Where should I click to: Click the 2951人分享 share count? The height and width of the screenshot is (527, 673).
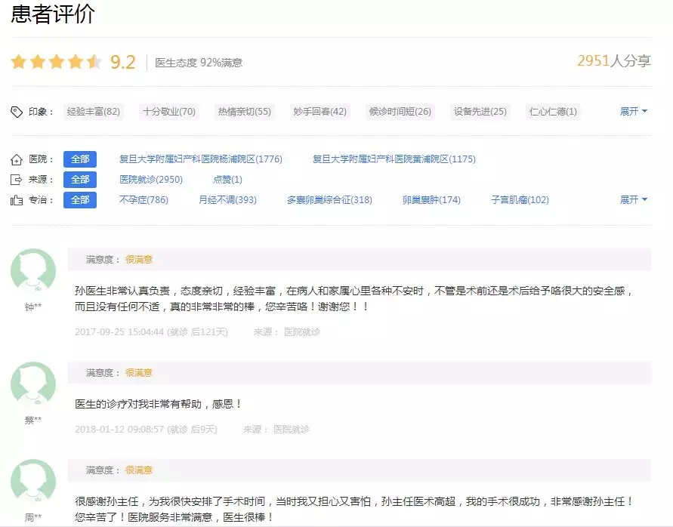[613, 61]
